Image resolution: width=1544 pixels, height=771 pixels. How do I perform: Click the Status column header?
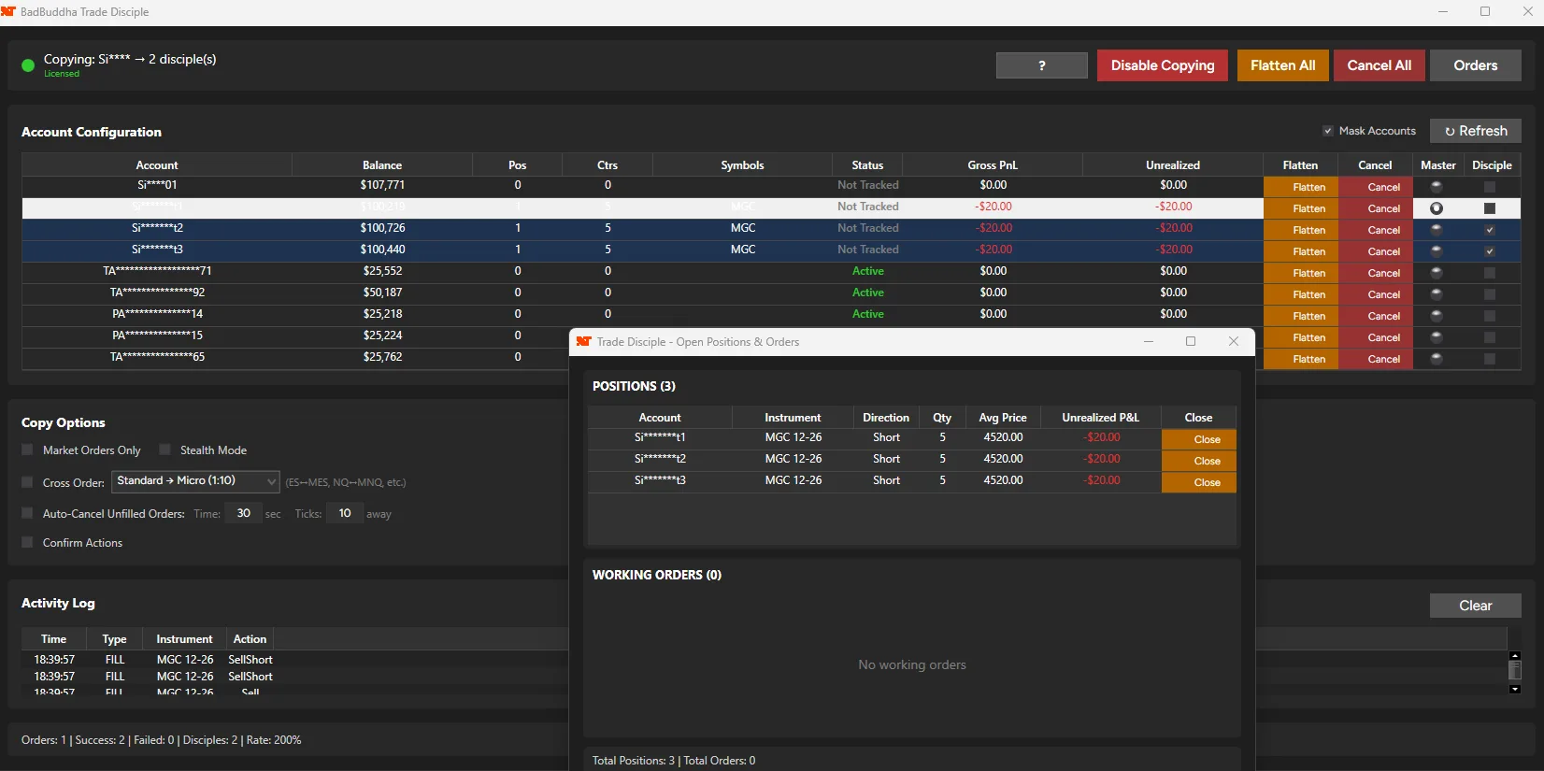[867, 165]
